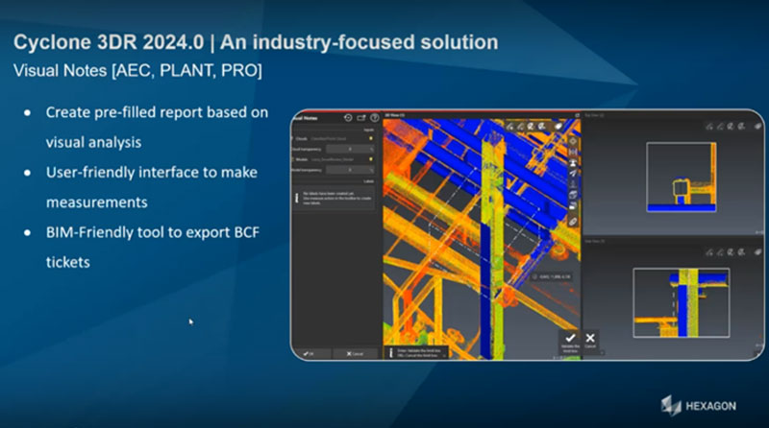Click the Side View section preview box
769x428 pixels.
682,302
